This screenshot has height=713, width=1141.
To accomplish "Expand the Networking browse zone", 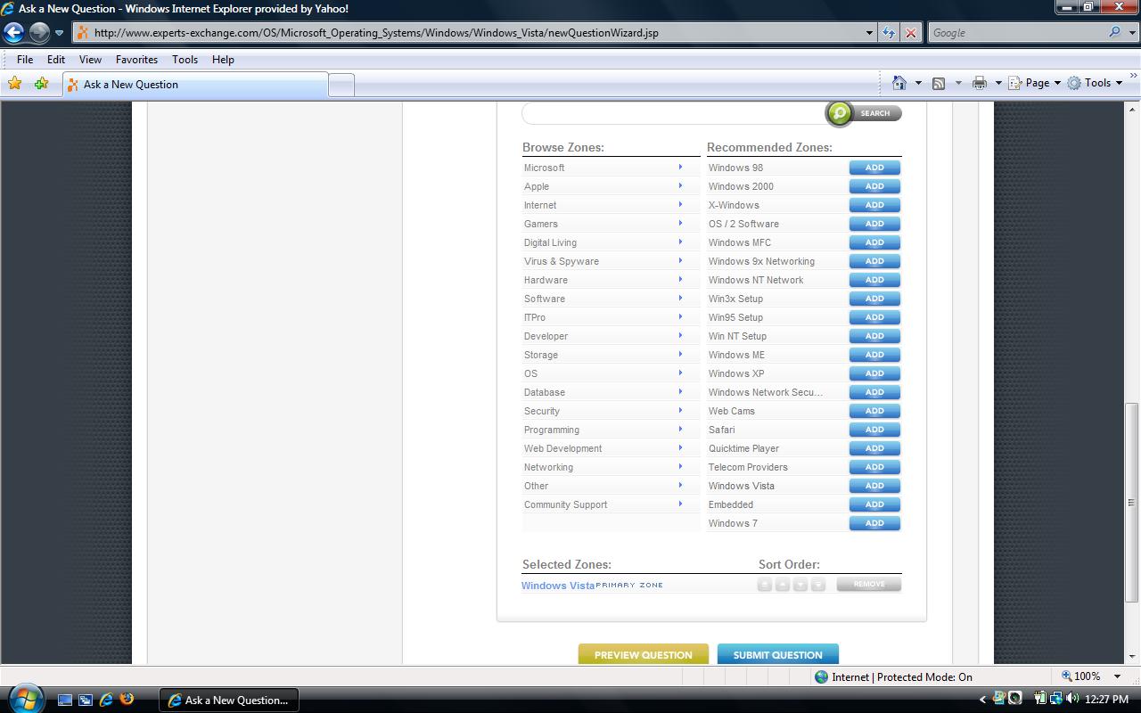I will point(680,466).
